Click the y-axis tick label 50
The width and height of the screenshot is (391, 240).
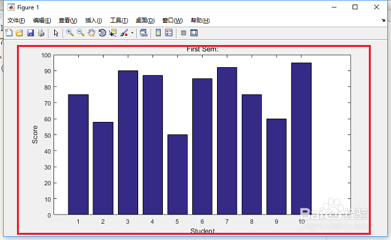[48, 135]
